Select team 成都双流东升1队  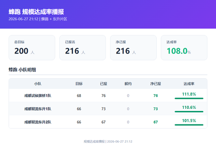pos(38,109)
